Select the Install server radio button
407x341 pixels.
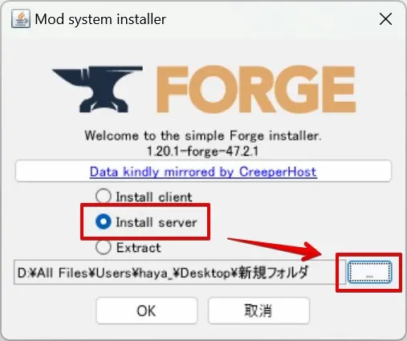click(104, 221)
